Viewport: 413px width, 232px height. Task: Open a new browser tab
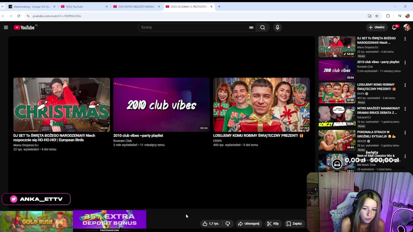coord(219,6)
